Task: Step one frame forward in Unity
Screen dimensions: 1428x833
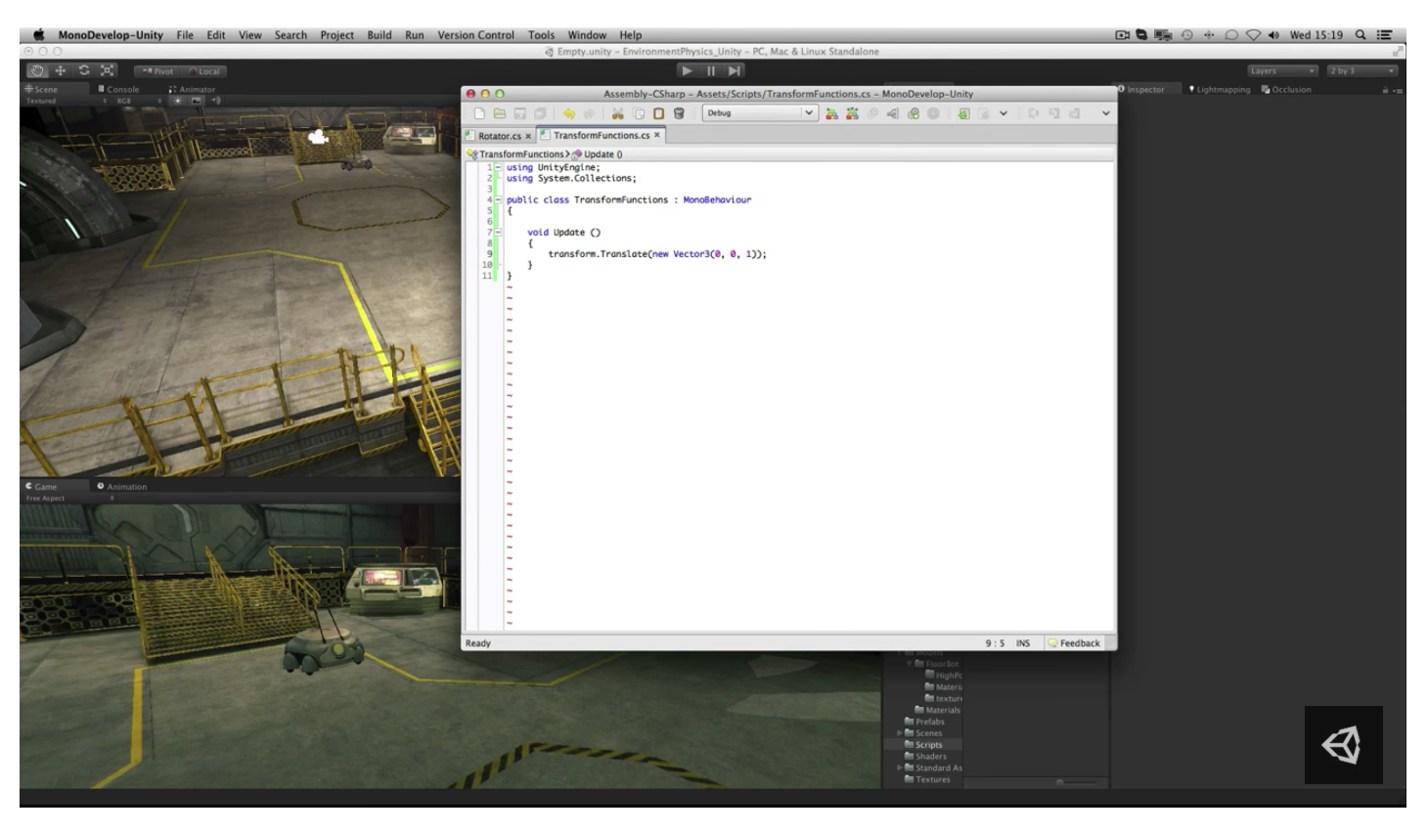Action: [735, 70]
